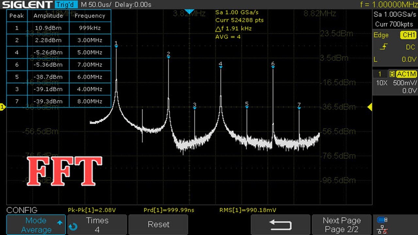418x235 pixels.
Task: Click the AC1M coupling indicator
Action: [406, 74]
